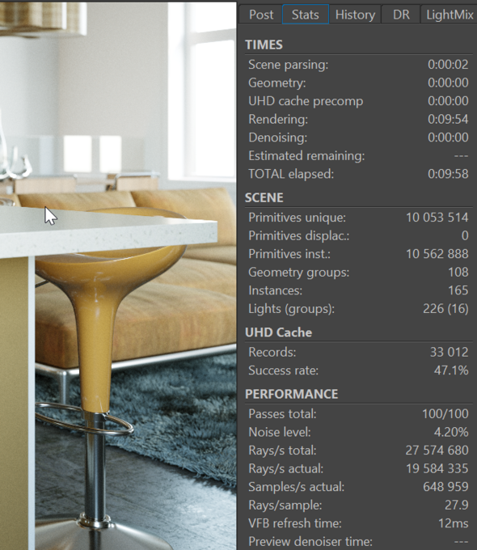Switch to the Post tab
This screenshot has width=477, height=550.
coord(261,15)
